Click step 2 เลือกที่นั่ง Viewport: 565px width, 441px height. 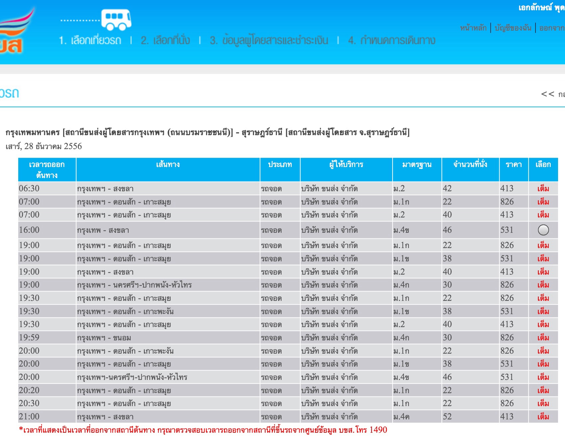pos(165,41)
